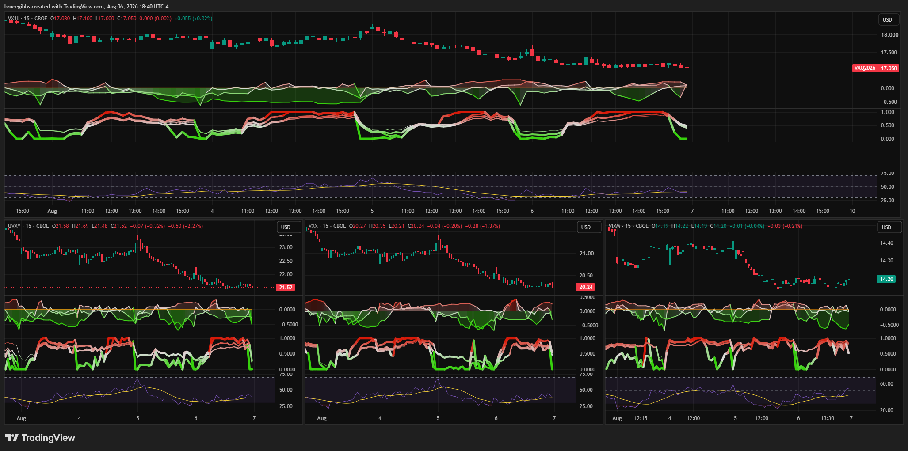908x451 pixels.
Task: Click the 14.30 price axis label on VIXM
Action: [x=887, y=261]
